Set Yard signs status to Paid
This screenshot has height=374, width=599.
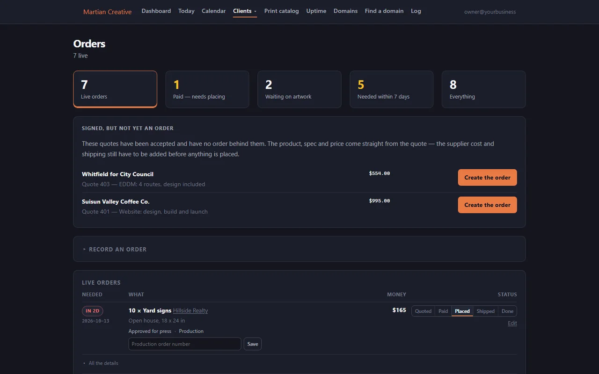point(443,311)
